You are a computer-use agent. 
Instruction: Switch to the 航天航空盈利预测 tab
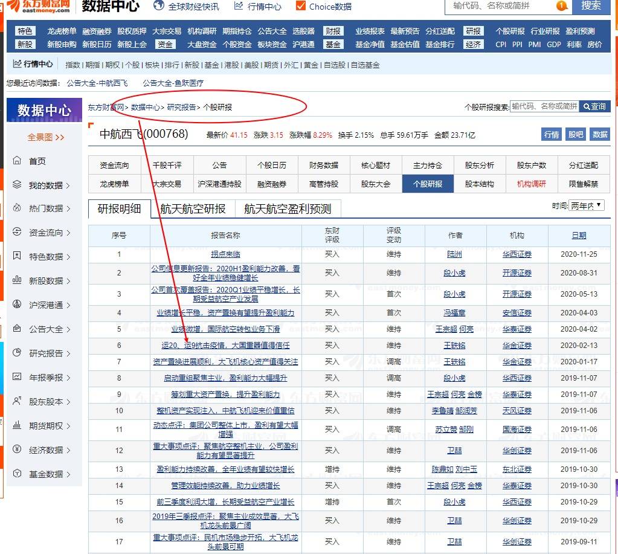(x=288, y=207)
